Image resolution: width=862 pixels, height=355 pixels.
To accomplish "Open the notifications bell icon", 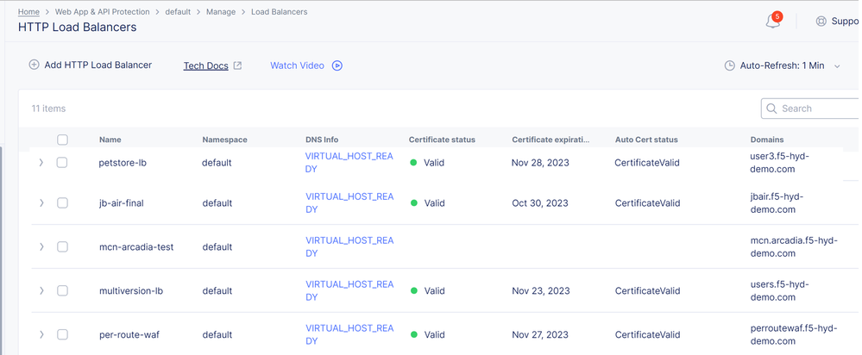I will [772, 22].
